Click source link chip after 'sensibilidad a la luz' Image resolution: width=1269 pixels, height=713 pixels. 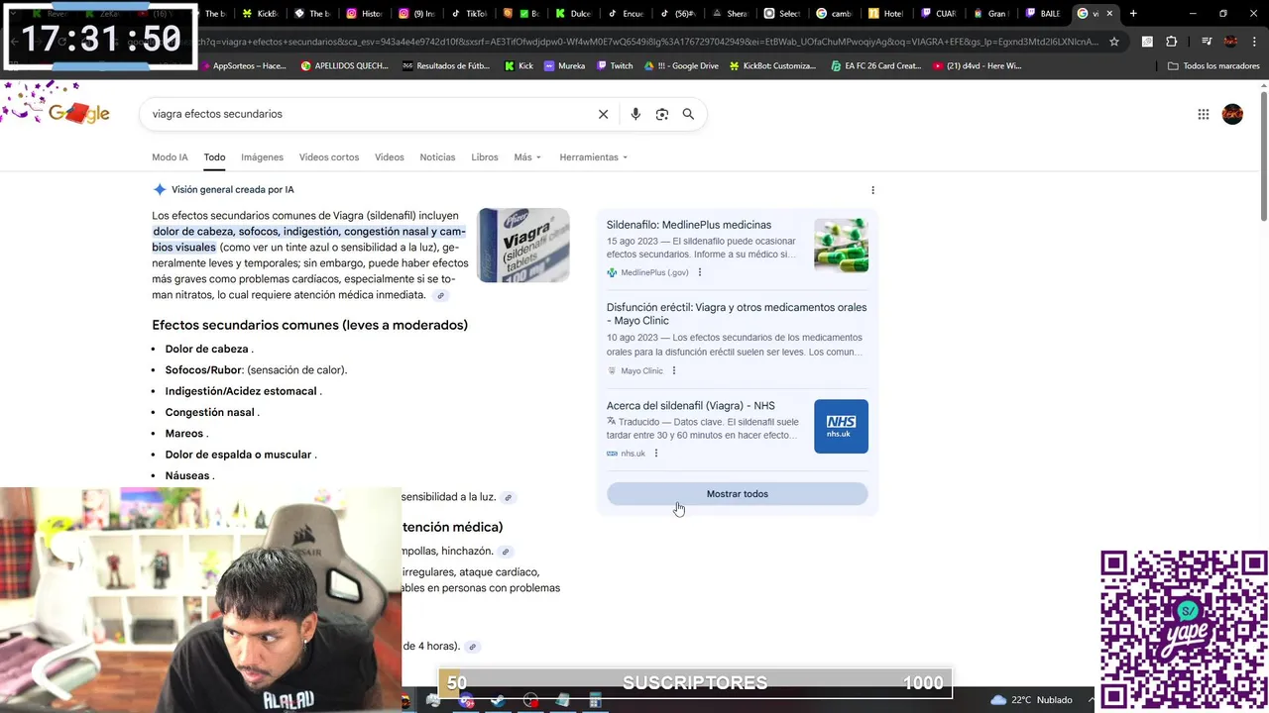508,497
